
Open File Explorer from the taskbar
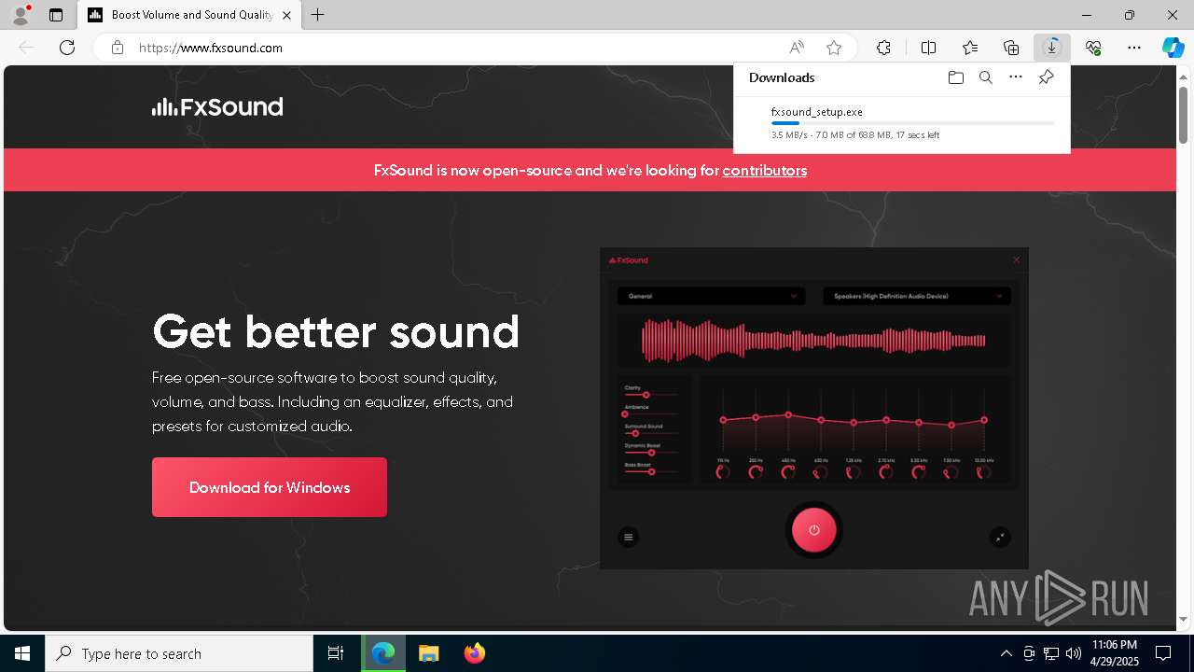pyautogui.click(x=429, y=653)
